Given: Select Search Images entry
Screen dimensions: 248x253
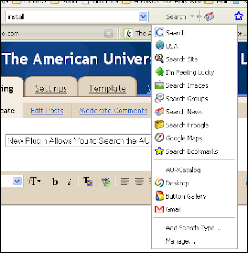Looking at the screenshot, I should [x=194, y=85].
